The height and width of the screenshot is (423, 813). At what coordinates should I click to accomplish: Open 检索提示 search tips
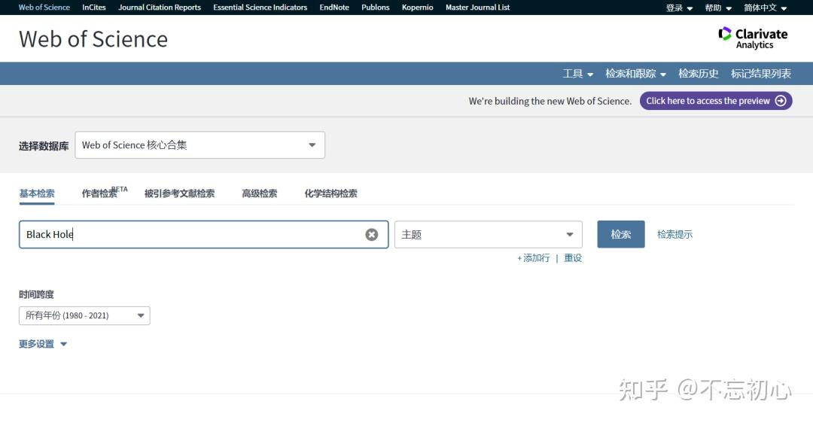click(674, 234)
